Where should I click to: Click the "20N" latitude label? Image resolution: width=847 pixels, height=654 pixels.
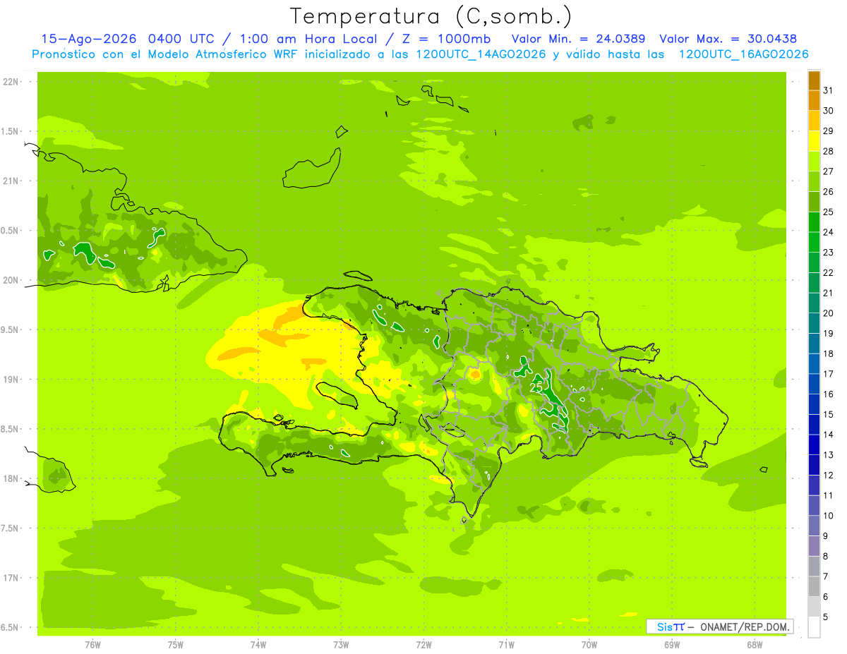coord(11,280)
